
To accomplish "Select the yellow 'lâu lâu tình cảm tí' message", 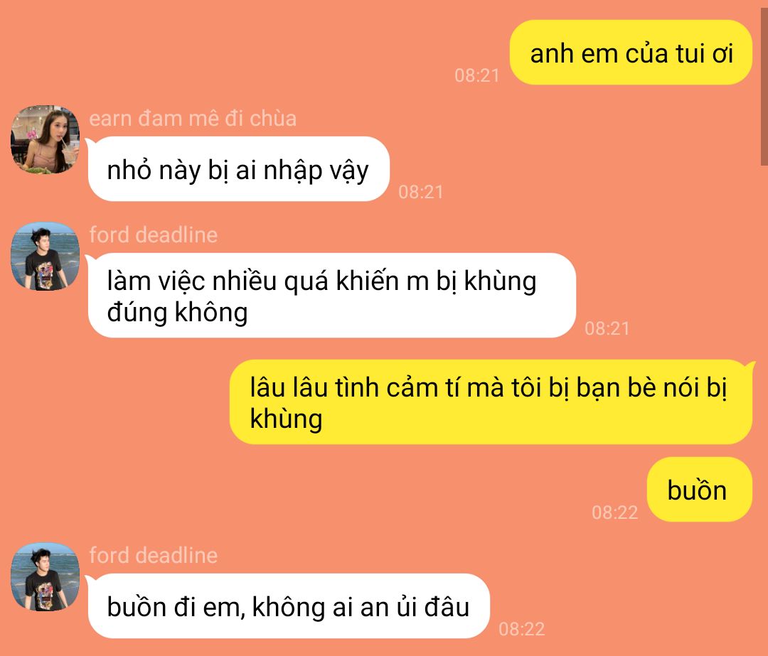I will (491, 402).
